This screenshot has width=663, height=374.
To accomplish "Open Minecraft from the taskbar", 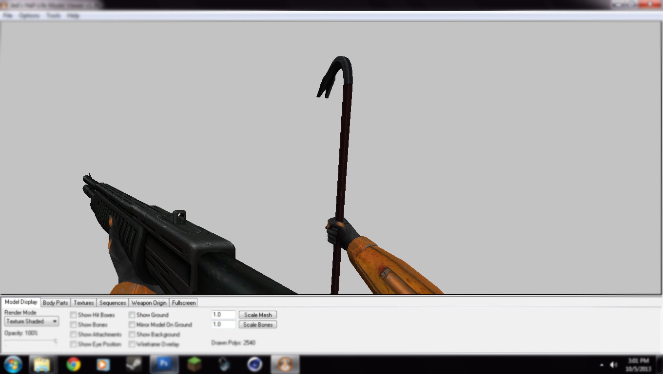I will (194, 364).
